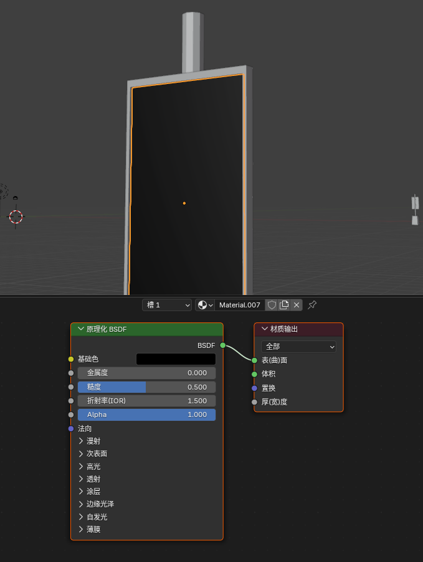Collapse the 原理化 BSDF node
The height and width of the screenshot is (562, 423).
click(80, 329)
